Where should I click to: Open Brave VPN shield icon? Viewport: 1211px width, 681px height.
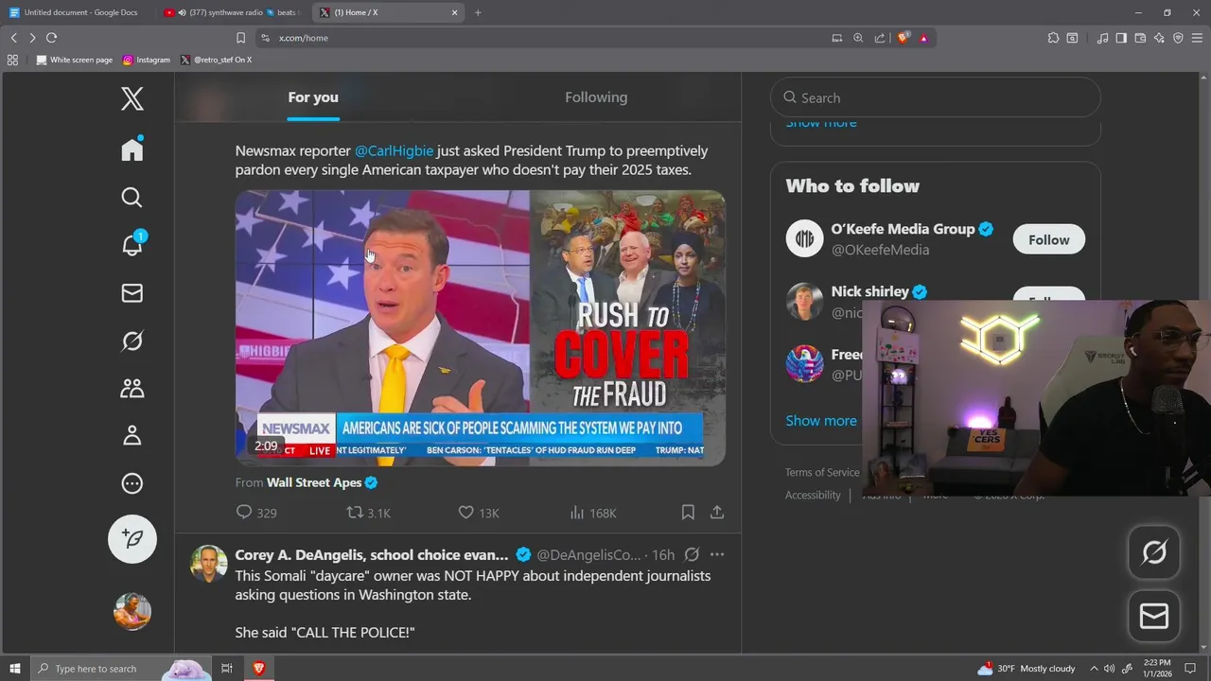coord(1178,38)
